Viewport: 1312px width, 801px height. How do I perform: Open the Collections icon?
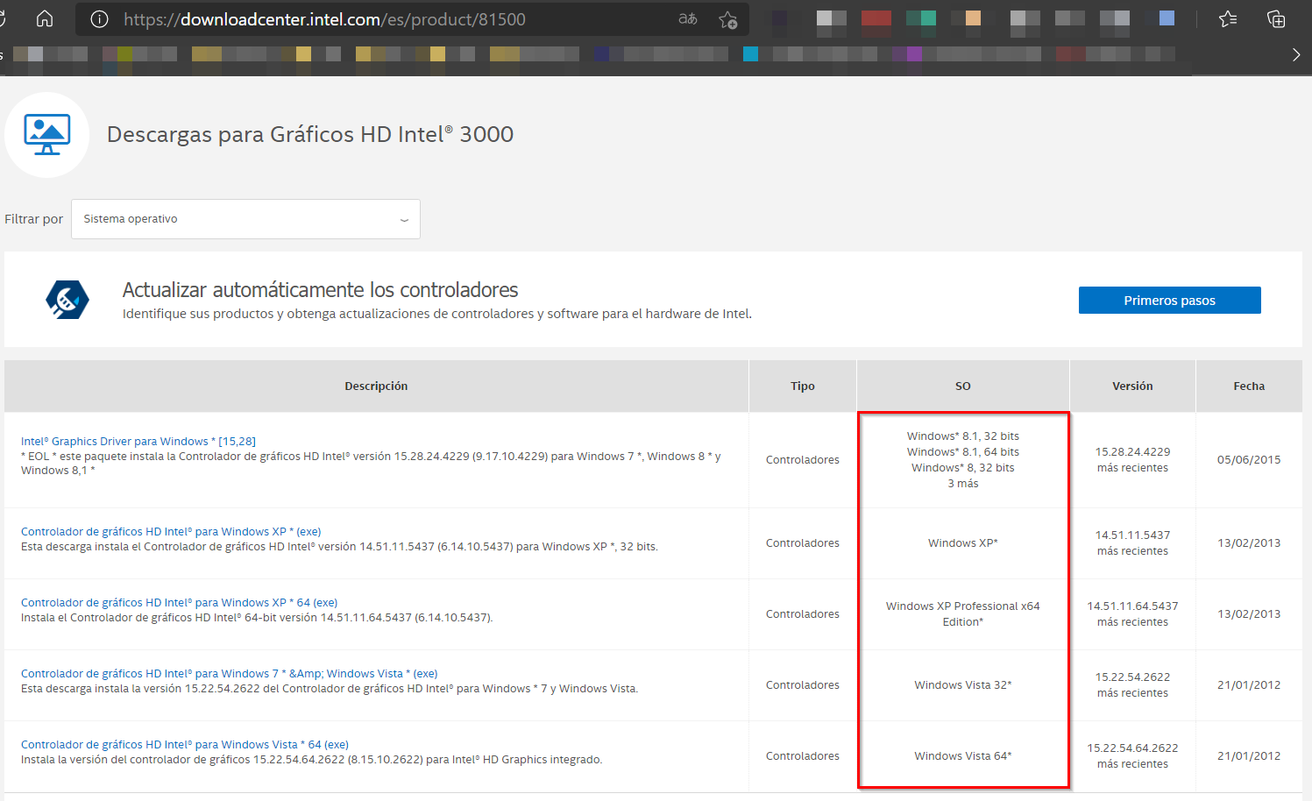click(x=1276, y=18)
